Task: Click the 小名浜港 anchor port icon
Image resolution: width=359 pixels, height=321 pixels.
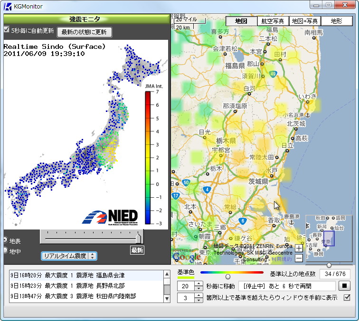Action: coord(308,115)
